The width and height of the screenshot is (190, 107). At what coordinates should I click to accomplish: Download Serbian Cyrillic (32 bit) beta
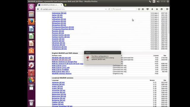tap(61, 35)
